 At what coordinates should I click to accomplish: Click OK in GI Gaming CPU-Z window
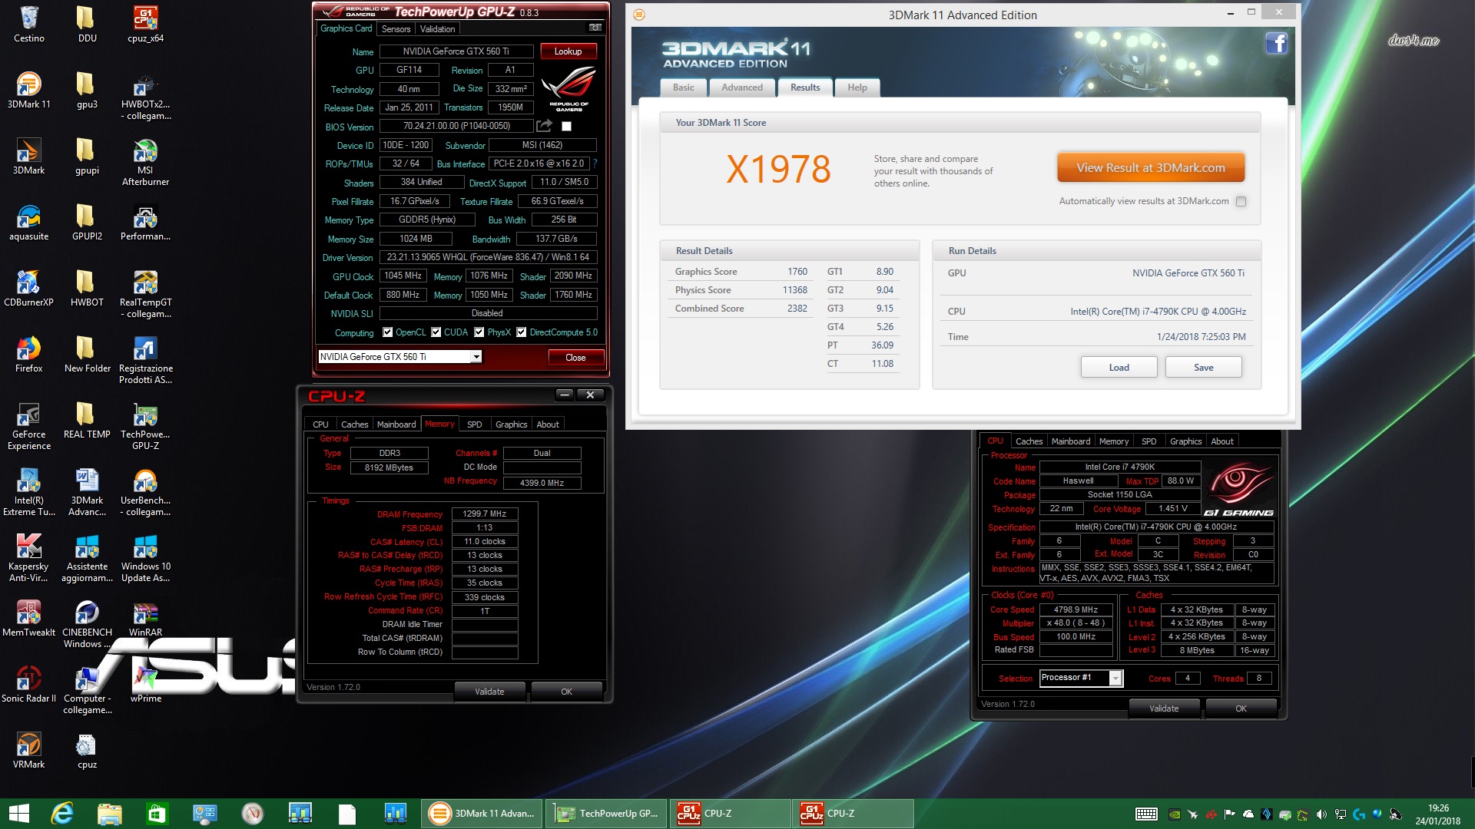coord(1241,708)
